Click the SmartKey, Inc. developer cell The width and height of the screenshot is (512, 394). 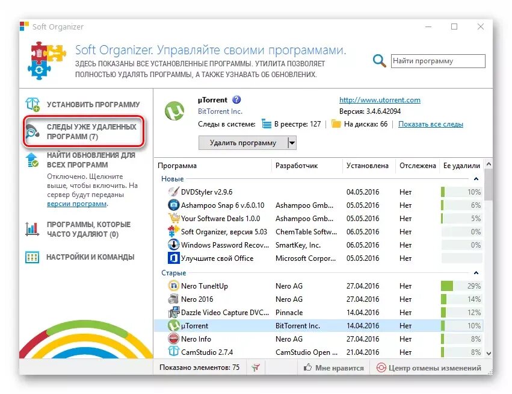pyautogui.click(x=298, y=245)
